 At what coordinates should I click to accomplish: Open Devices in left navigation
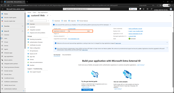[x=6, y=46]
